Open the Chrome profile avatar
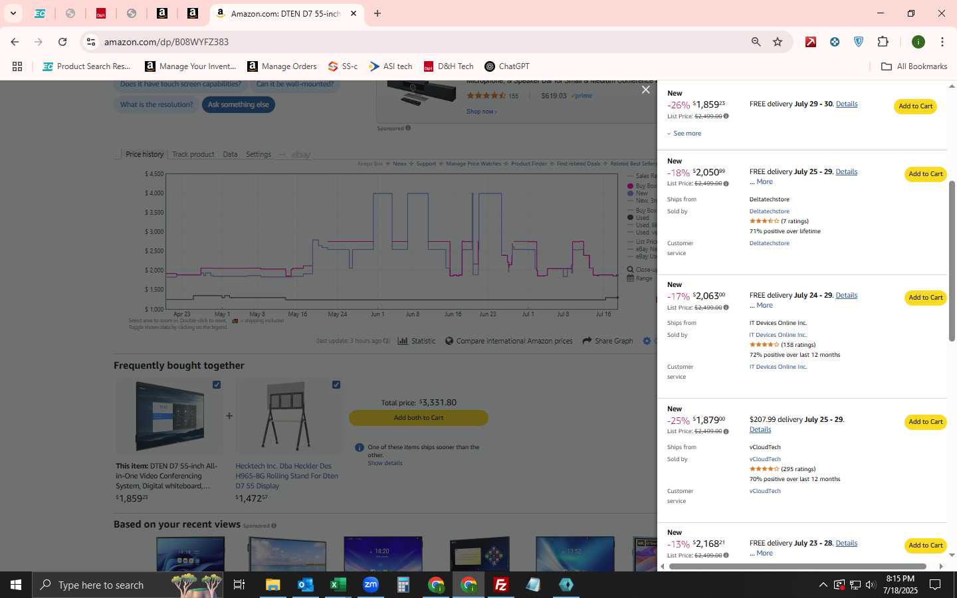The image size is (957, 598). pos(918,42)
